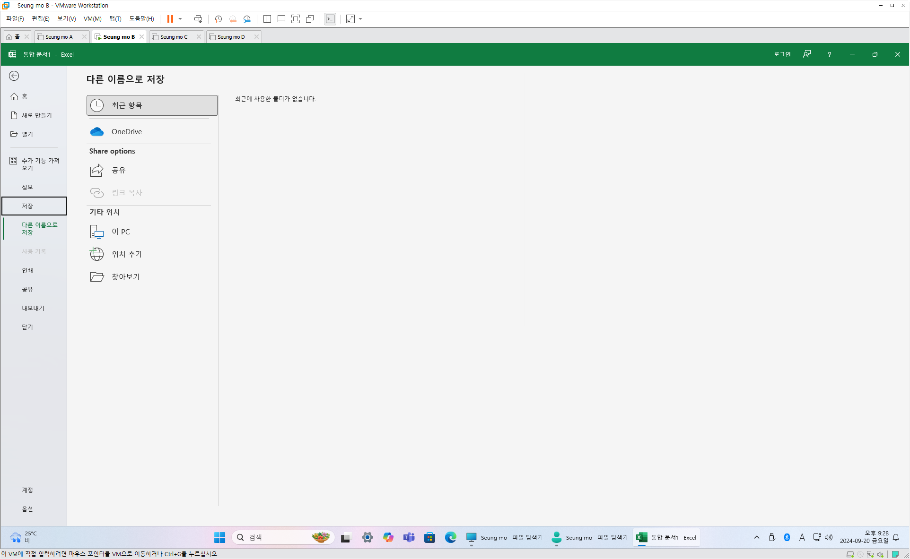The width and height of the screenshot is (910, 559).
Task: Click 위치 추가 globe icon
Action: coord(97,254)
